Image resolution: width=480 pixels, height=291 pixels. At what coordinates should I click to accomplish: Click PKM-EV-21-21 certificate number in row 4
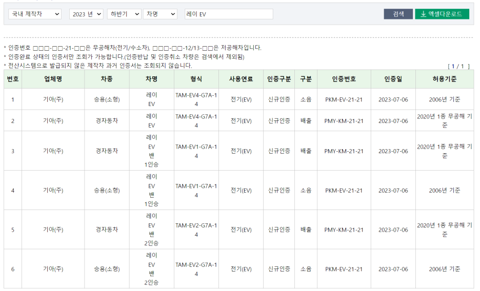(344, 191)
